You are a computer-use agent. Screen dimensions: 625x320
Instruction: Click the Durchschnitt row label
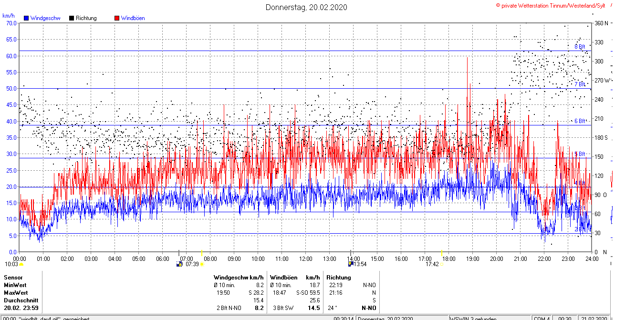(20, 300)
